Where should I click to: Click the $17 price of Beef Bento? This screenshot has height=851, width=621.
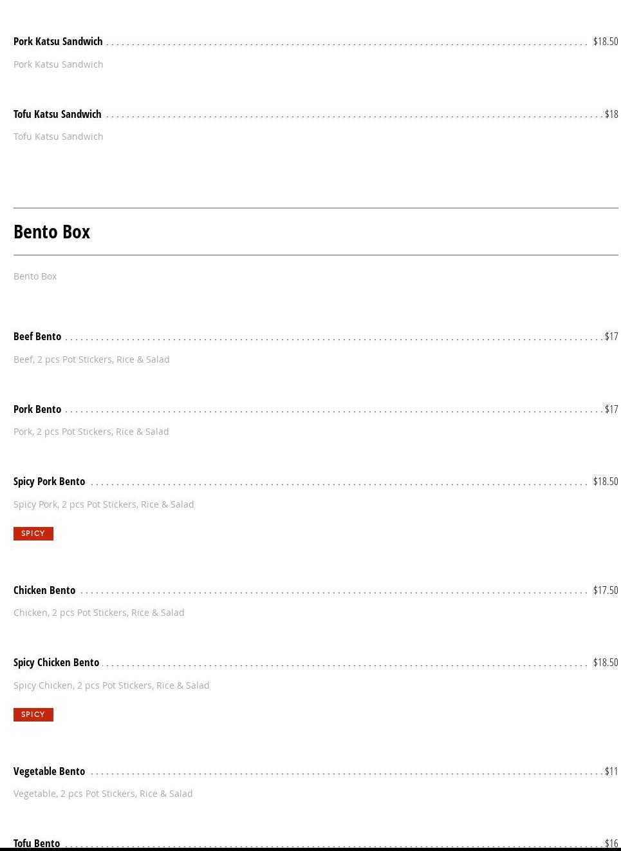[611, 336]
